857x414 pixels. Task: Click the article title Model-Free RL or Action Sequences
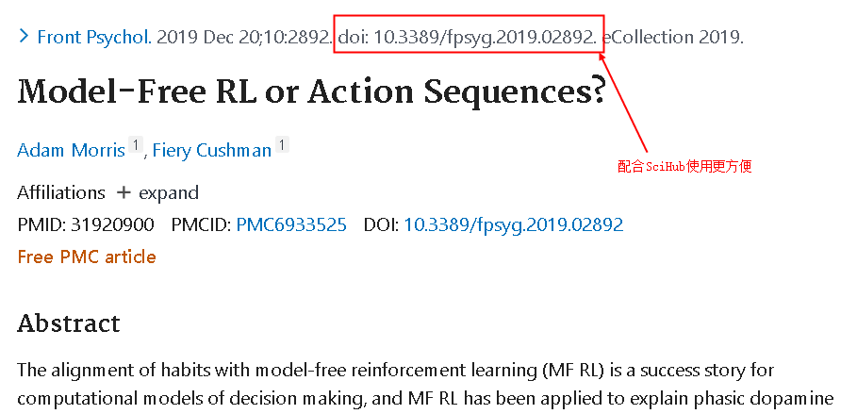(311, 92)
